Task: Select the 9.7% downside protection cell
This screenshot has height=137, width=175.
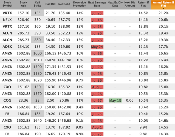Action: pyautogui.click(x=80, y=80)
